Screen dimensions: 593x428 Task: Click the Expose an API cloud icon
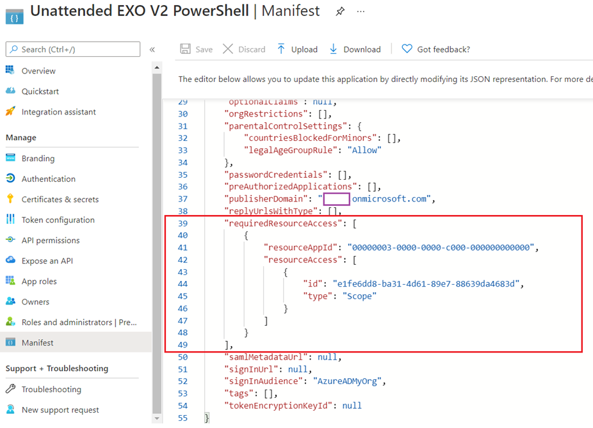coord(10,260)
